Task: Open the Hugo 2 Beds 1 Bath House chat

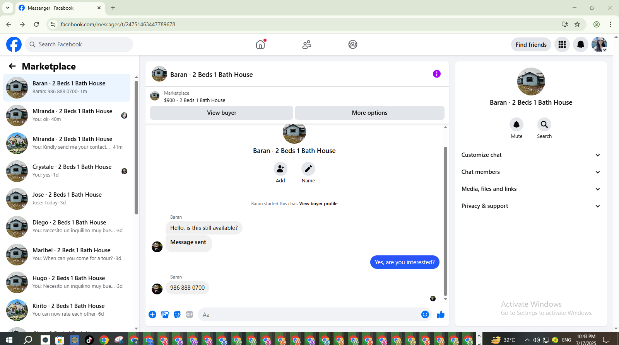Action: pyautogui.click(x=67, y=282)
